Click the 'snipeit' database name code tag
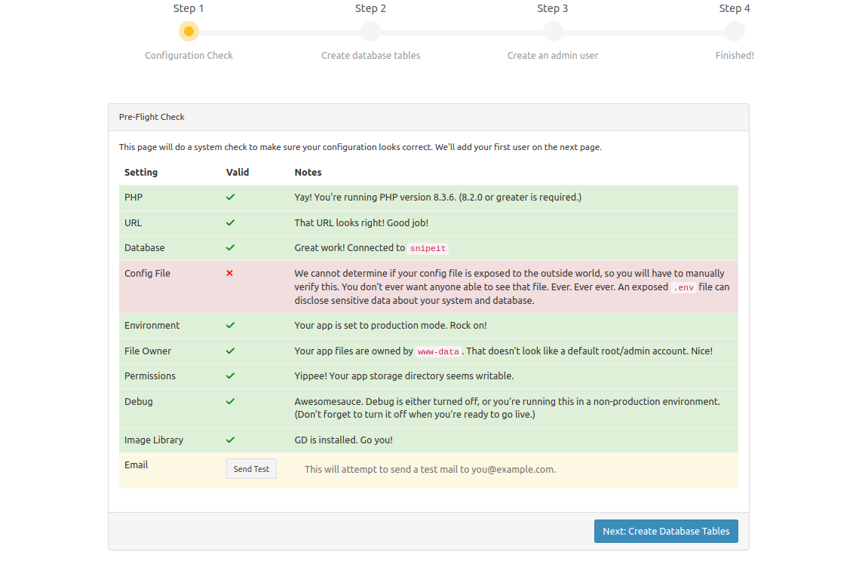 [x=428, y=248]
